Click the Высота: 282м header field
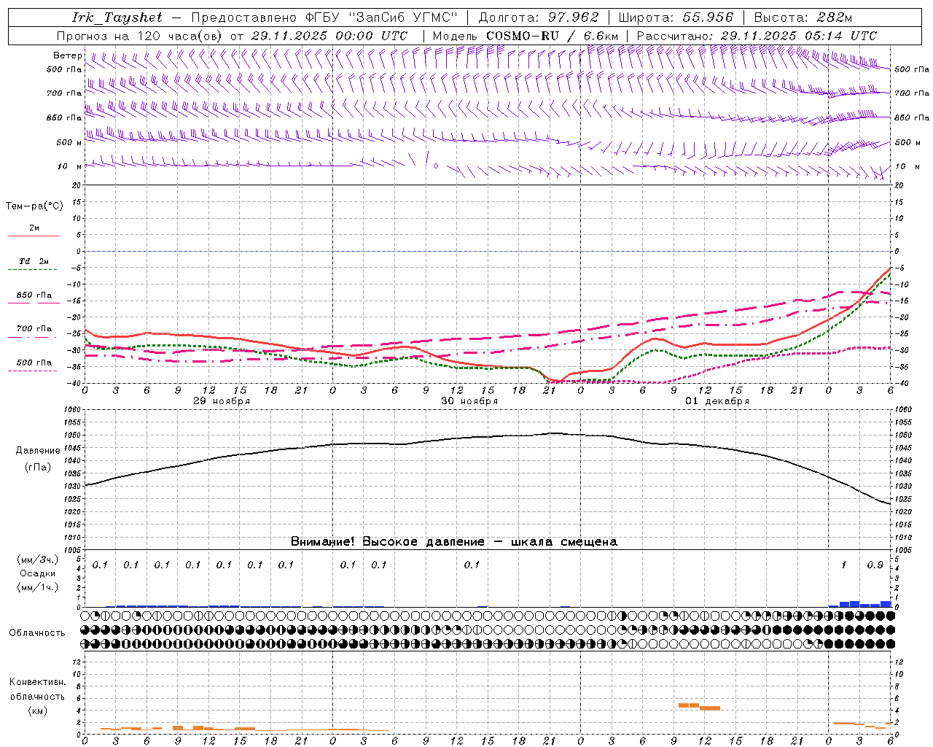This screenshot has width=933, height=747. (803, 18)
